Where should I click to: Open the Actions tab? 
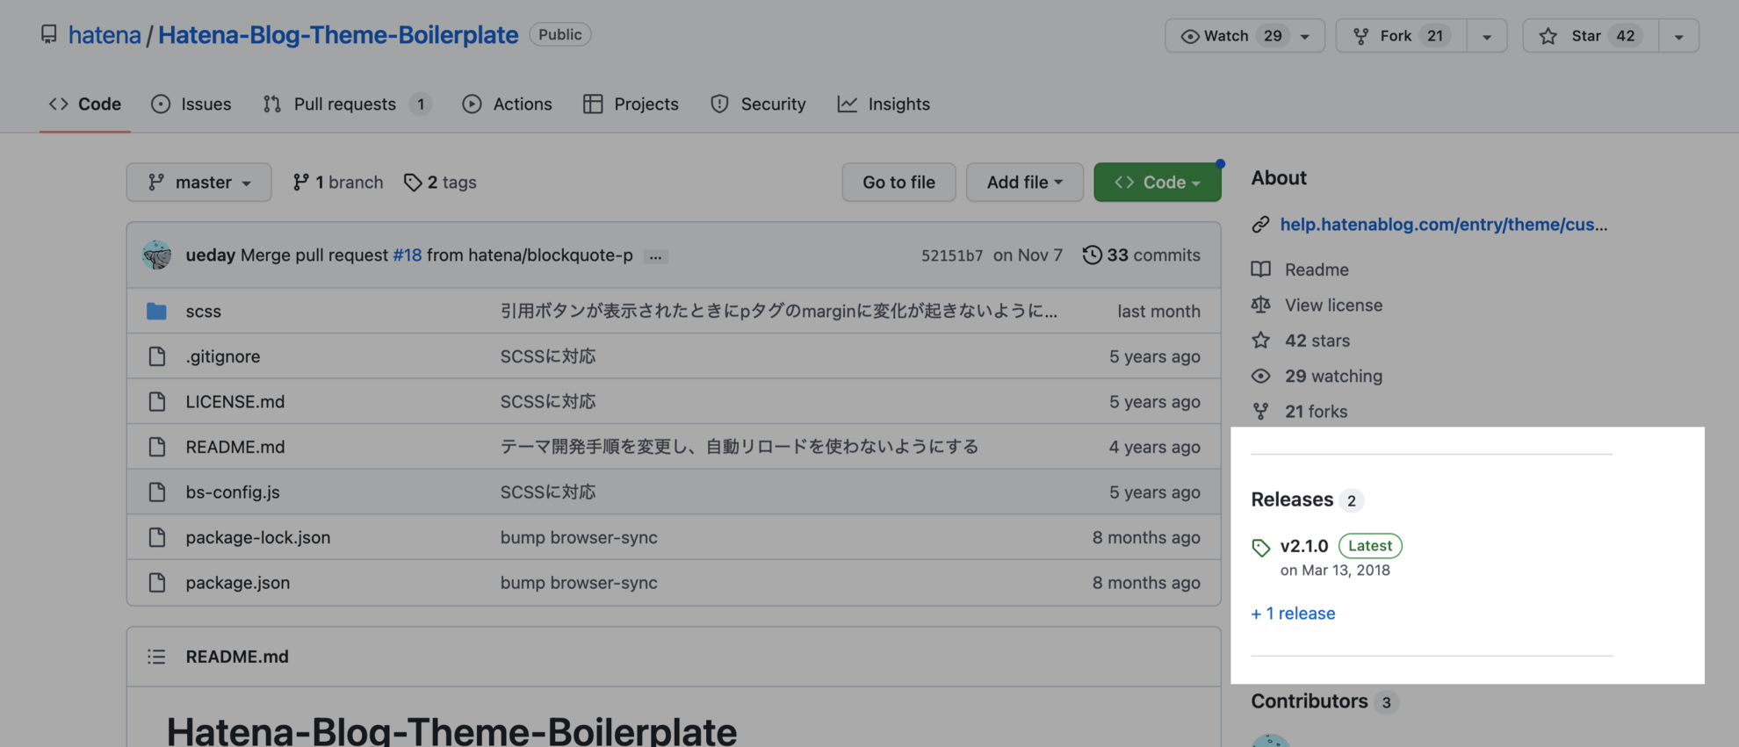(x=508, y=104)
